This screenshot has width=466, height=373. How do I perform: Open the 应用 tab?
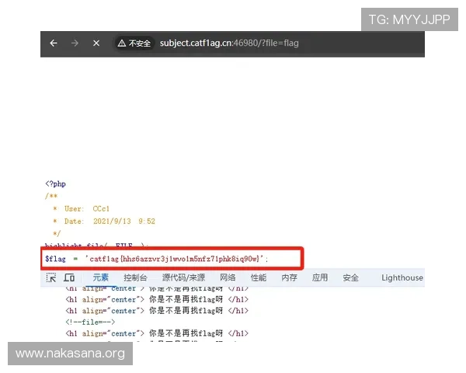pyautogui.click(x=320, y=277)
